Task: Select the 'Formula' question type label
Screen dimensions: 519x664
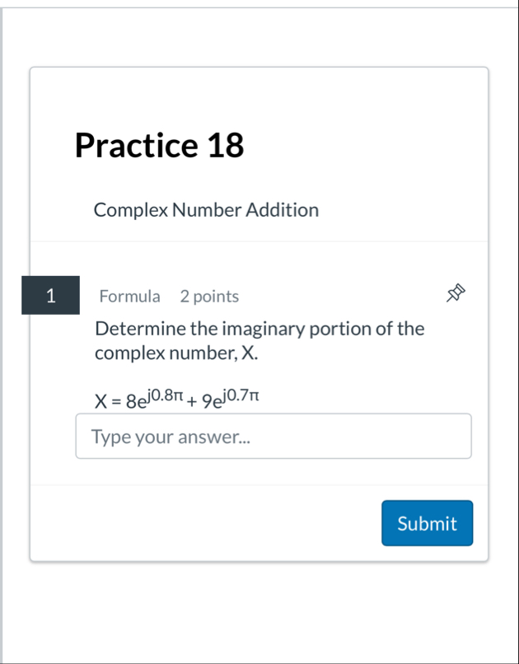Action: [129, 296]
